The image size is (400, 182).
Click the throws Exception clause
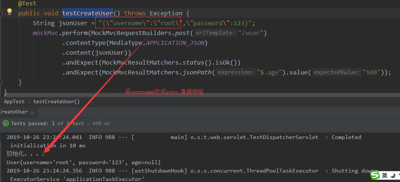(153, 13)
